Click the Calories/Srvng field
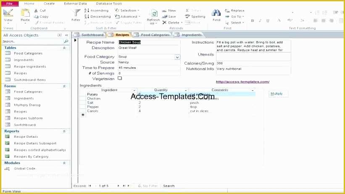Viewport: 345px width, 194px height. tap(253, 63)
